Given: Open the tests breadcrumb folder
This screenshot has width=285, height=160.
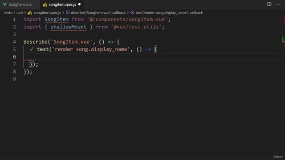Looking at the screenshot, I should point(8,13).
